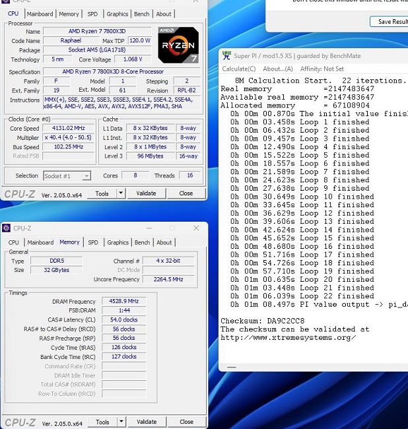Click the memory Type value DDR5
Screen dimensions: 408x429
tap(57, 261)
